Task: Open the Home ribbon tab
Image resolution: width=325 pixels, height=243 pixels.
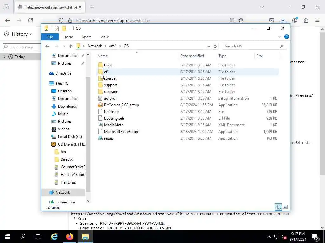Action: coord(68,37)
